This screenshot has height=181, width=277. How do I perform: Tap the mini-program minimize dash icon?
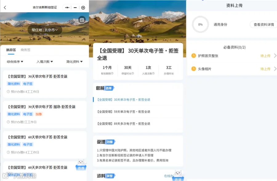[x=75, y=8]
